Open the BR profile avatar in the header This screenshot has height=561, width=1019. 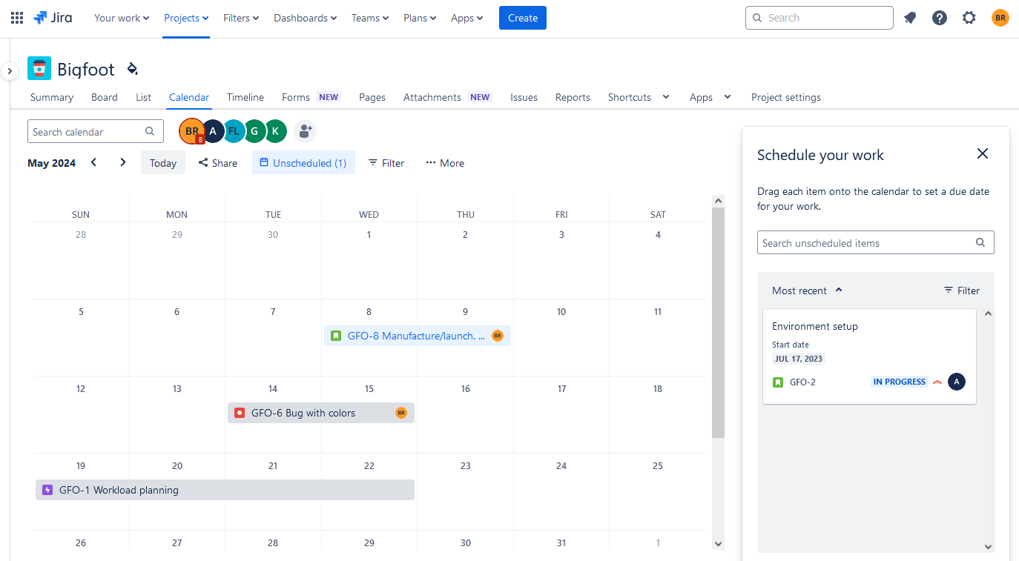click(x=1000, y=18)
